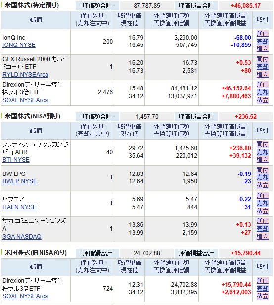The width and height of the screenshot is (274, 305).
Task: Select IonQ loss value -10,855
Action: click(x=241, y=45)
